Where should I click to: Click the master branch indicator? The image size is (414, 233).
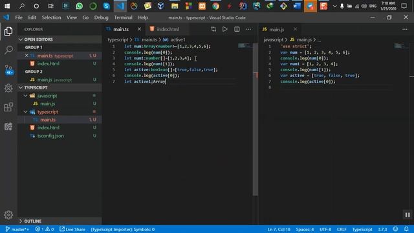17,229
